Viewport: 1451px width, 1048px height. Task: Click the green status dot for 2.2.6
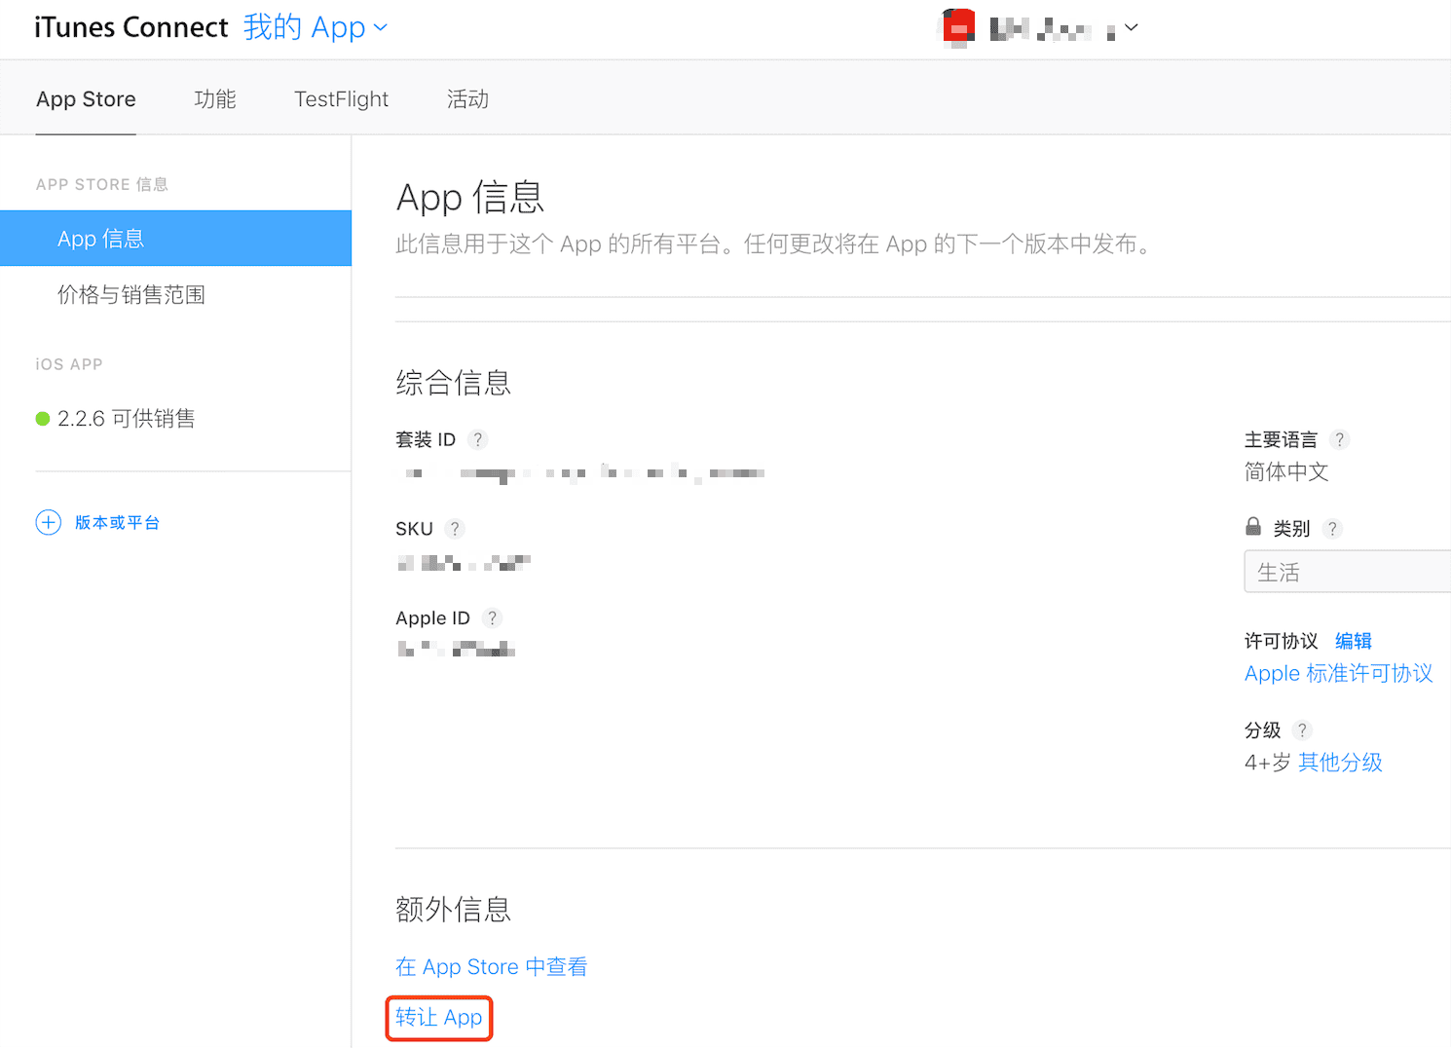(x=43, y=419)
